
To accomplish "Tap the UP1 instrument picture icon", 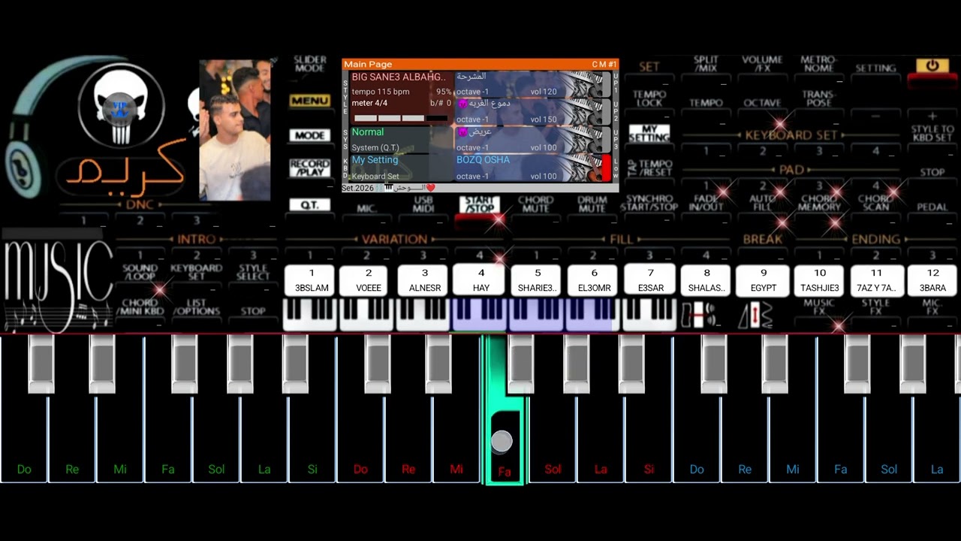I will click(x=587, y=84).
